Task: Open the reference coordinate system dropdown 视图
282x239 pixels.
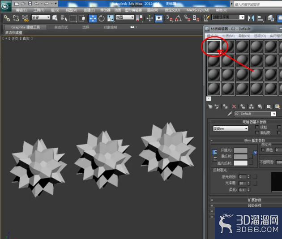Action: pos(125,17)
